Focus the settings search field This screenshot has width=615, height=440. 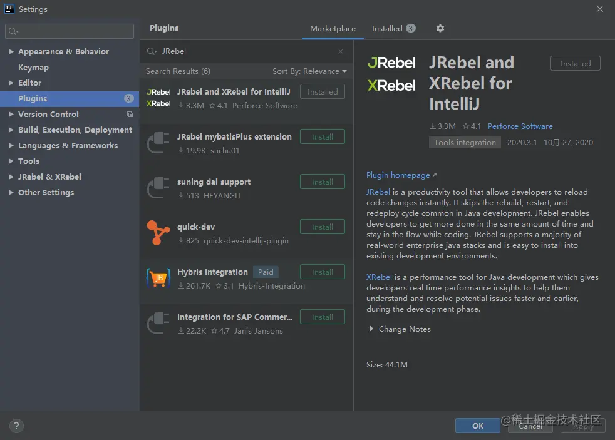click(70, 31)
